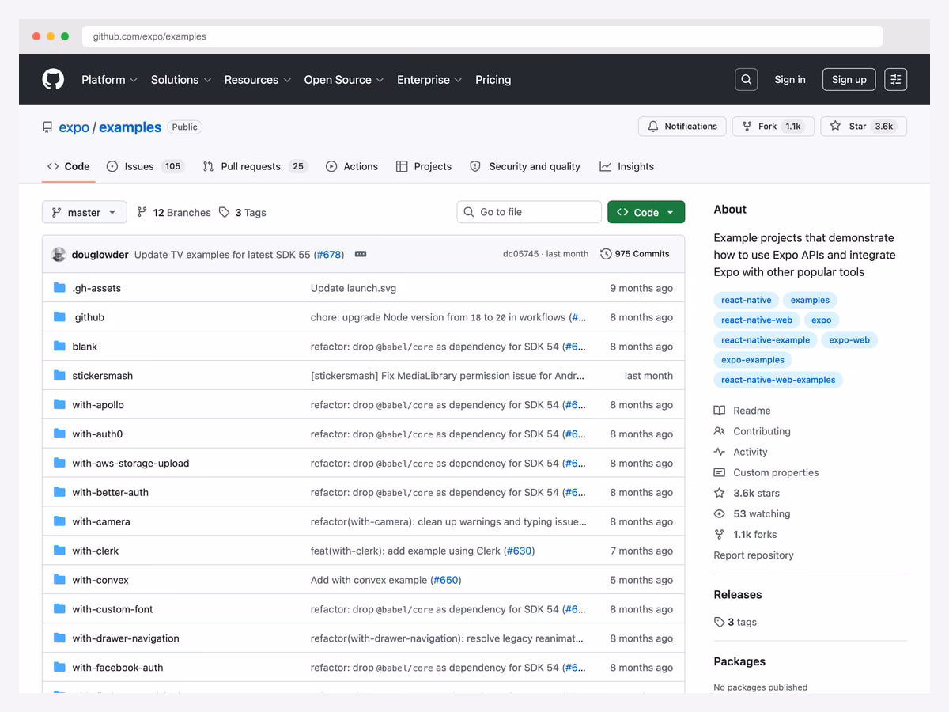
Task: Click the stickersmash folder icon
Action: pyautogui.click(x=59, y=376)
